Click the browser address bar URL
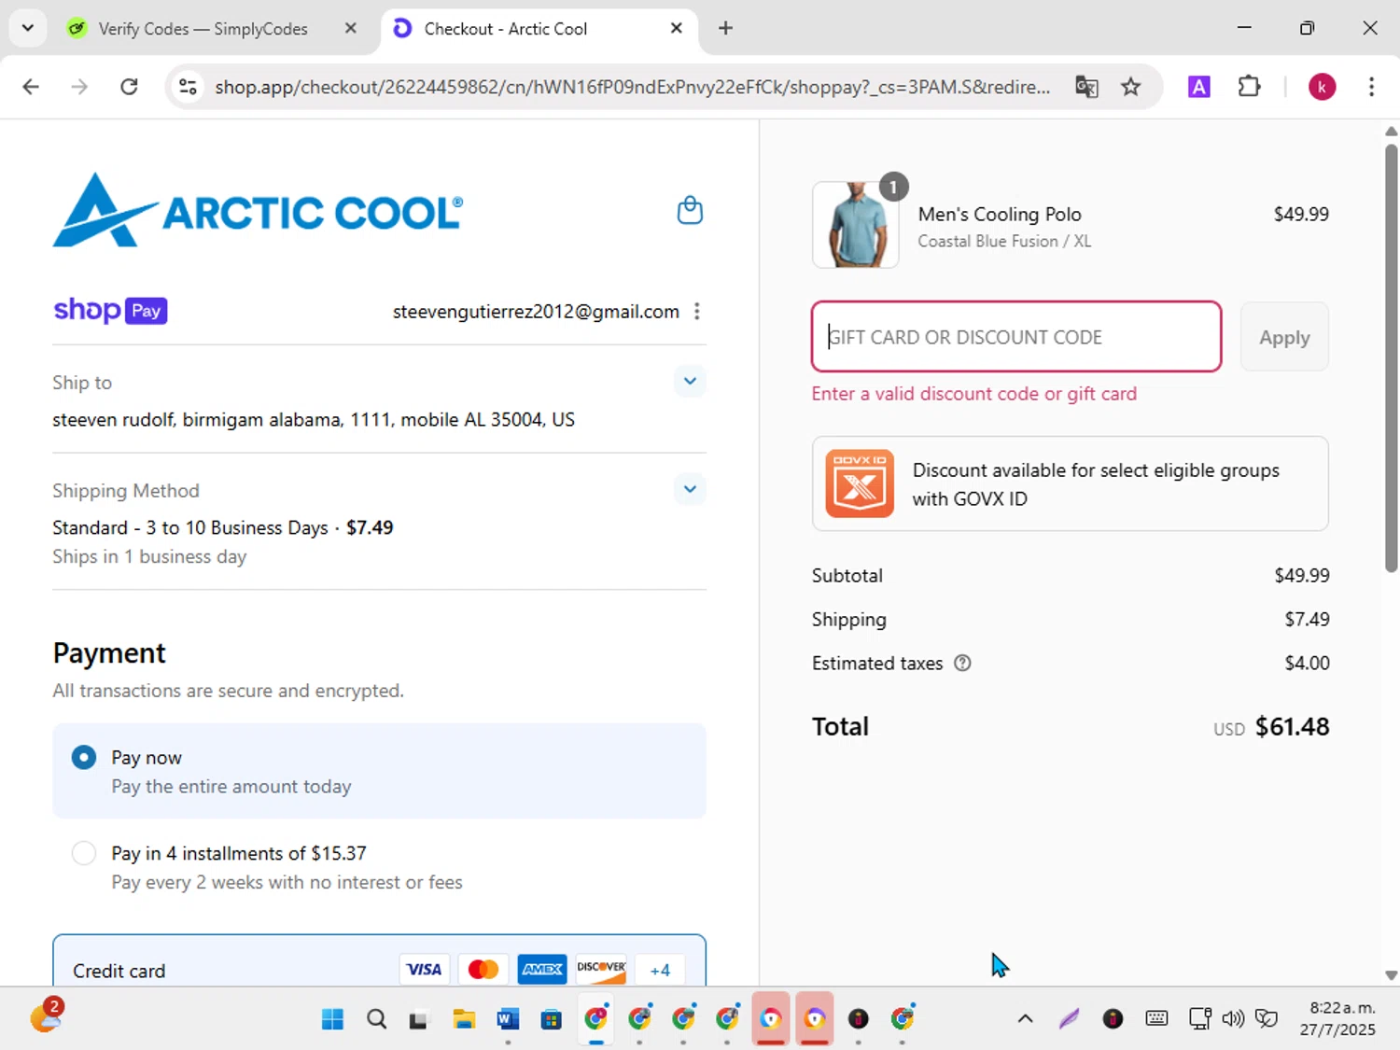 click(632, 87)
